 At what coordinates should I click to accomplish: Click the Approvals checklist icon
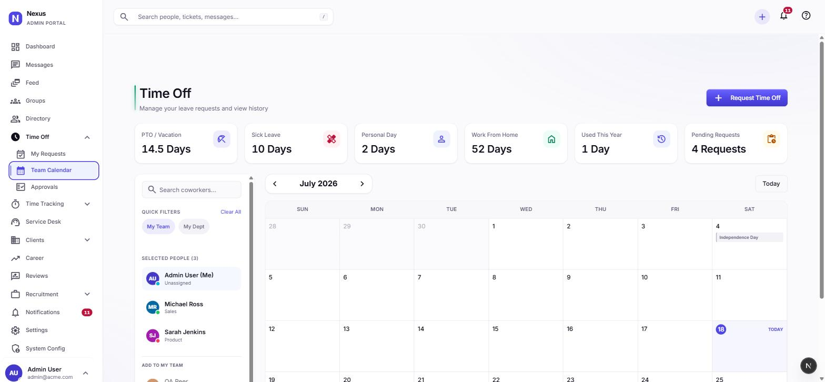tap(21, 187)
